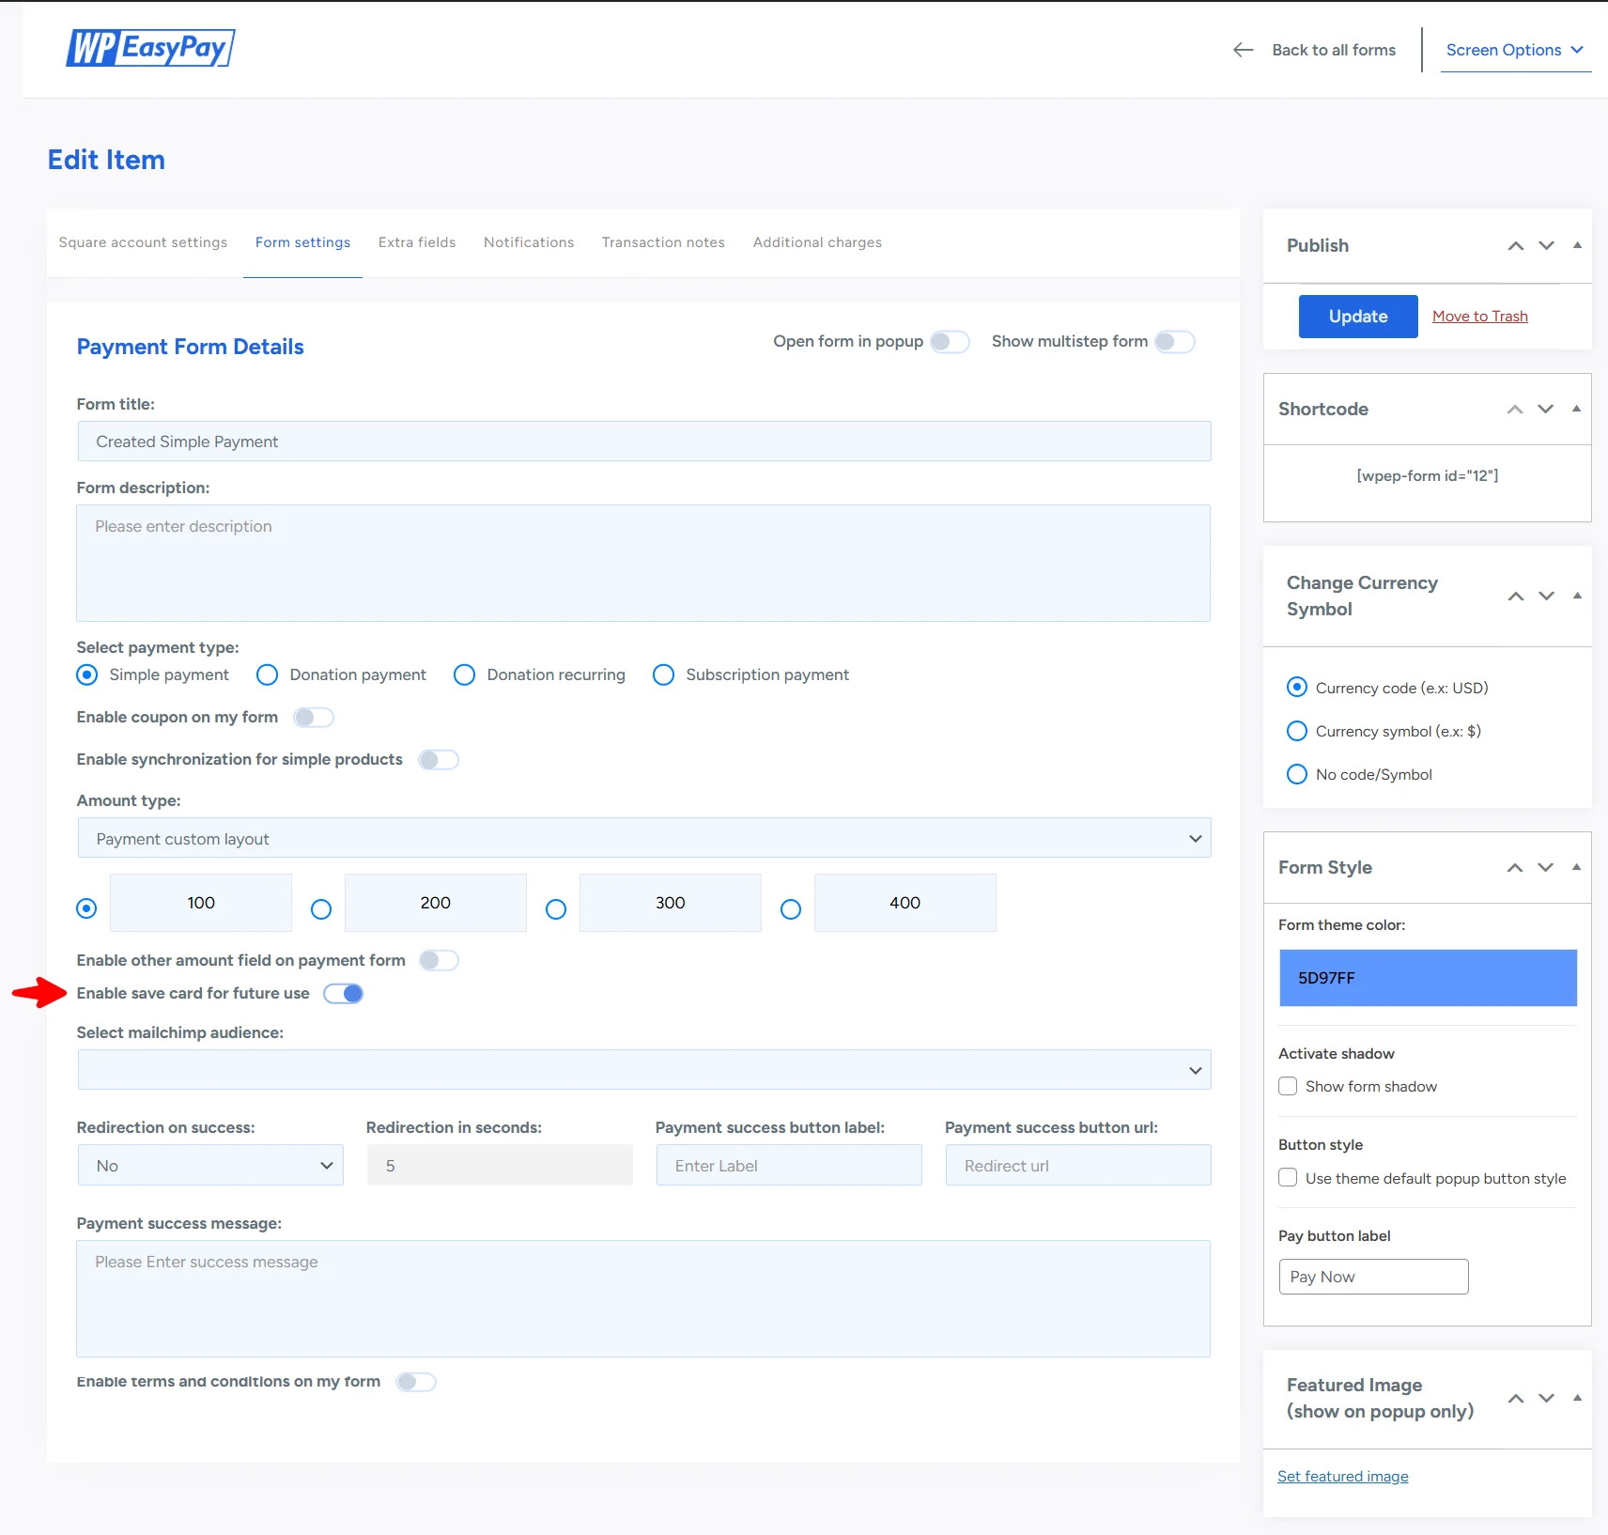Move the Change Currency Symbol panel down
This screenshot has width=1608, height=1535.
tap(1546, 596)
